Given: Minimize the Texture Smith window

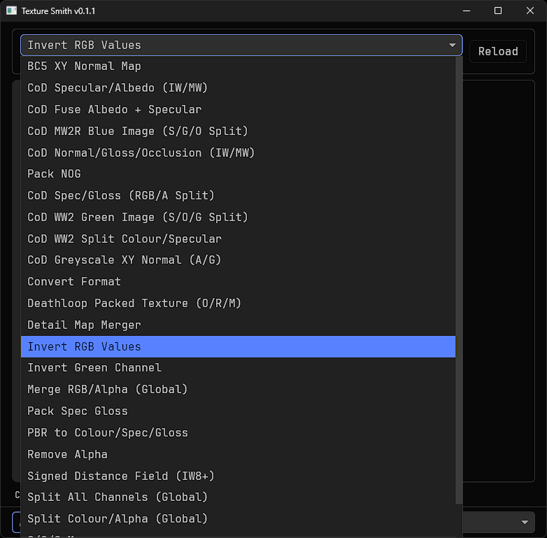Looking at the screenshot, I should click(x=467, y=10).
